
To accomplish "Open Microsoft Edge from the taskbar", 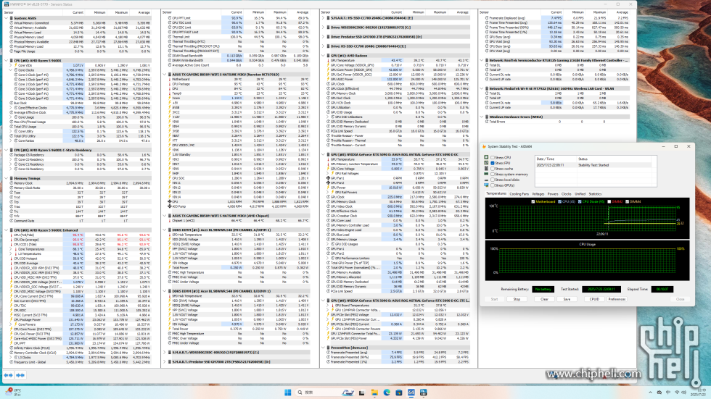I will (x=387, y=392).
